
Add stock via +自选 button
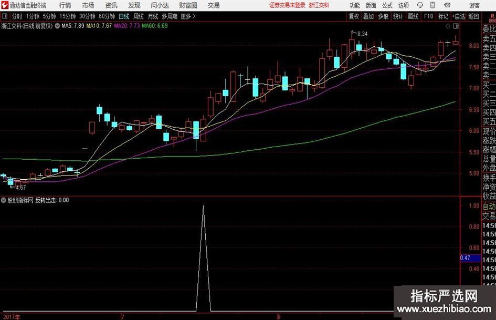click(x=458, y=16)
